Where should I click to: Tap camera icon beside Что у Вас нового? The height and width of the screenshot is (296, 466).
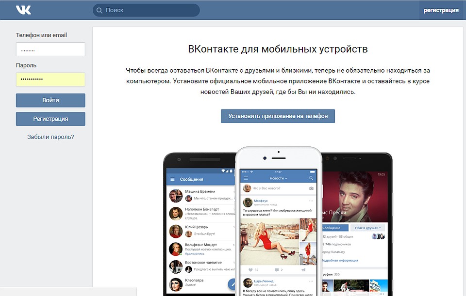311,188
